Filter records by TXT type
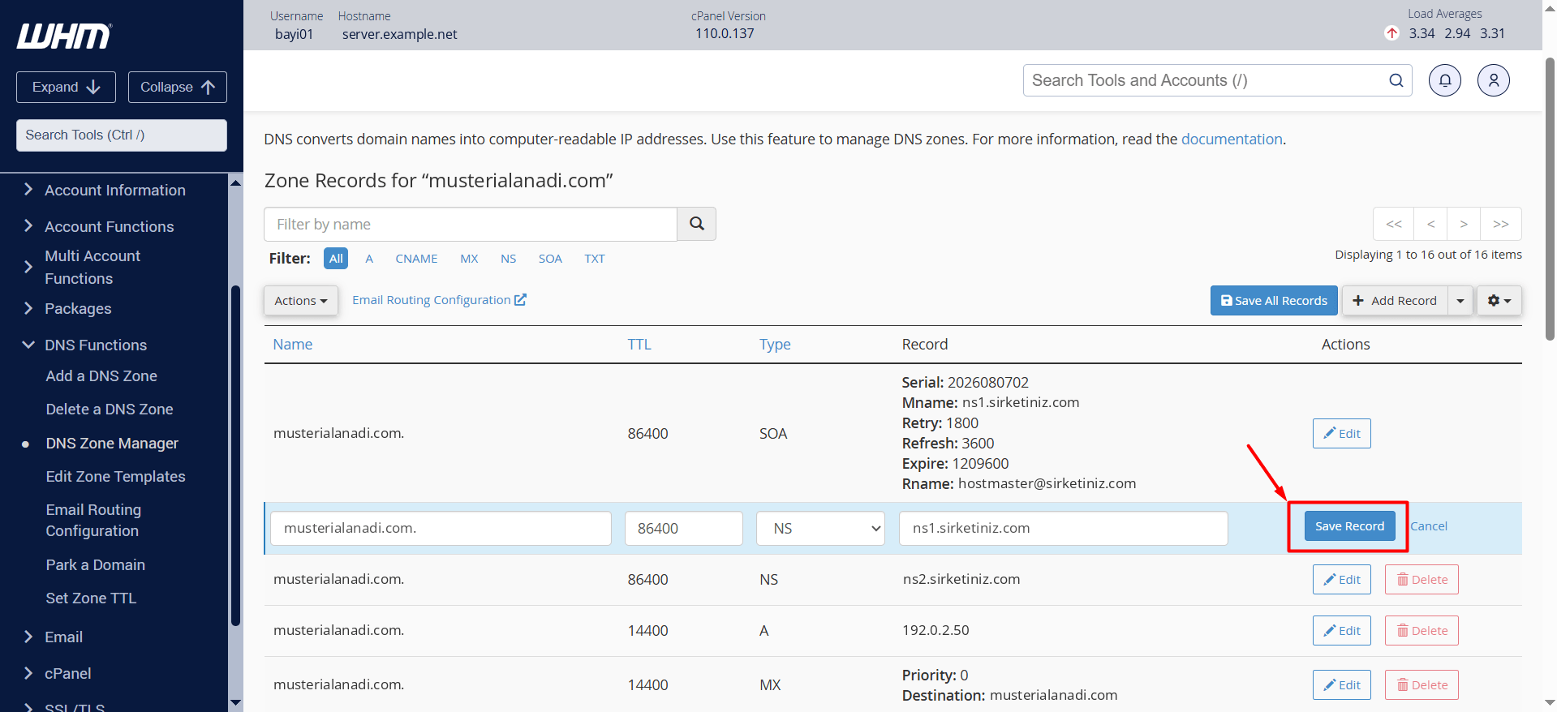 (595, 258)
